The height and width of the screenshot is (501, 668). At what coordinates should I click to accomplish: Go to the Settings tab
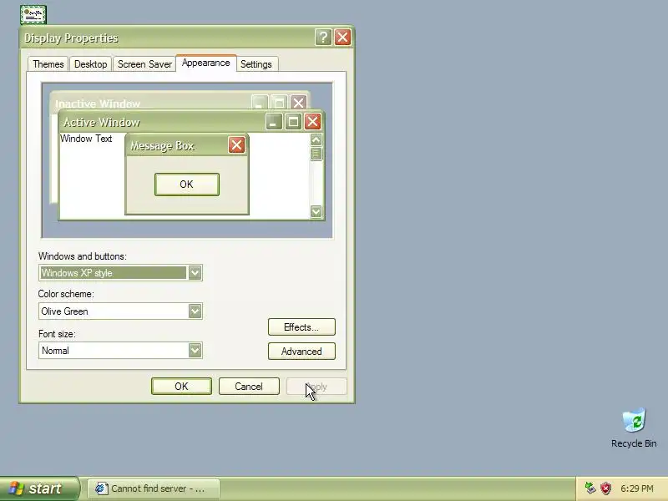256,64
